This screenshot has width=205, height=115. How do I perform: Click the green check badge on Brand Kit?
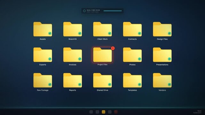click(x=80, y=33)
